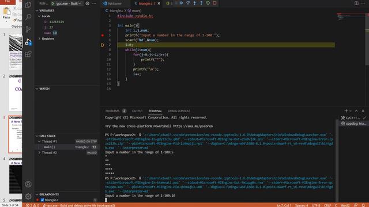Open the Explorer view in activity bar

[28, 5]
